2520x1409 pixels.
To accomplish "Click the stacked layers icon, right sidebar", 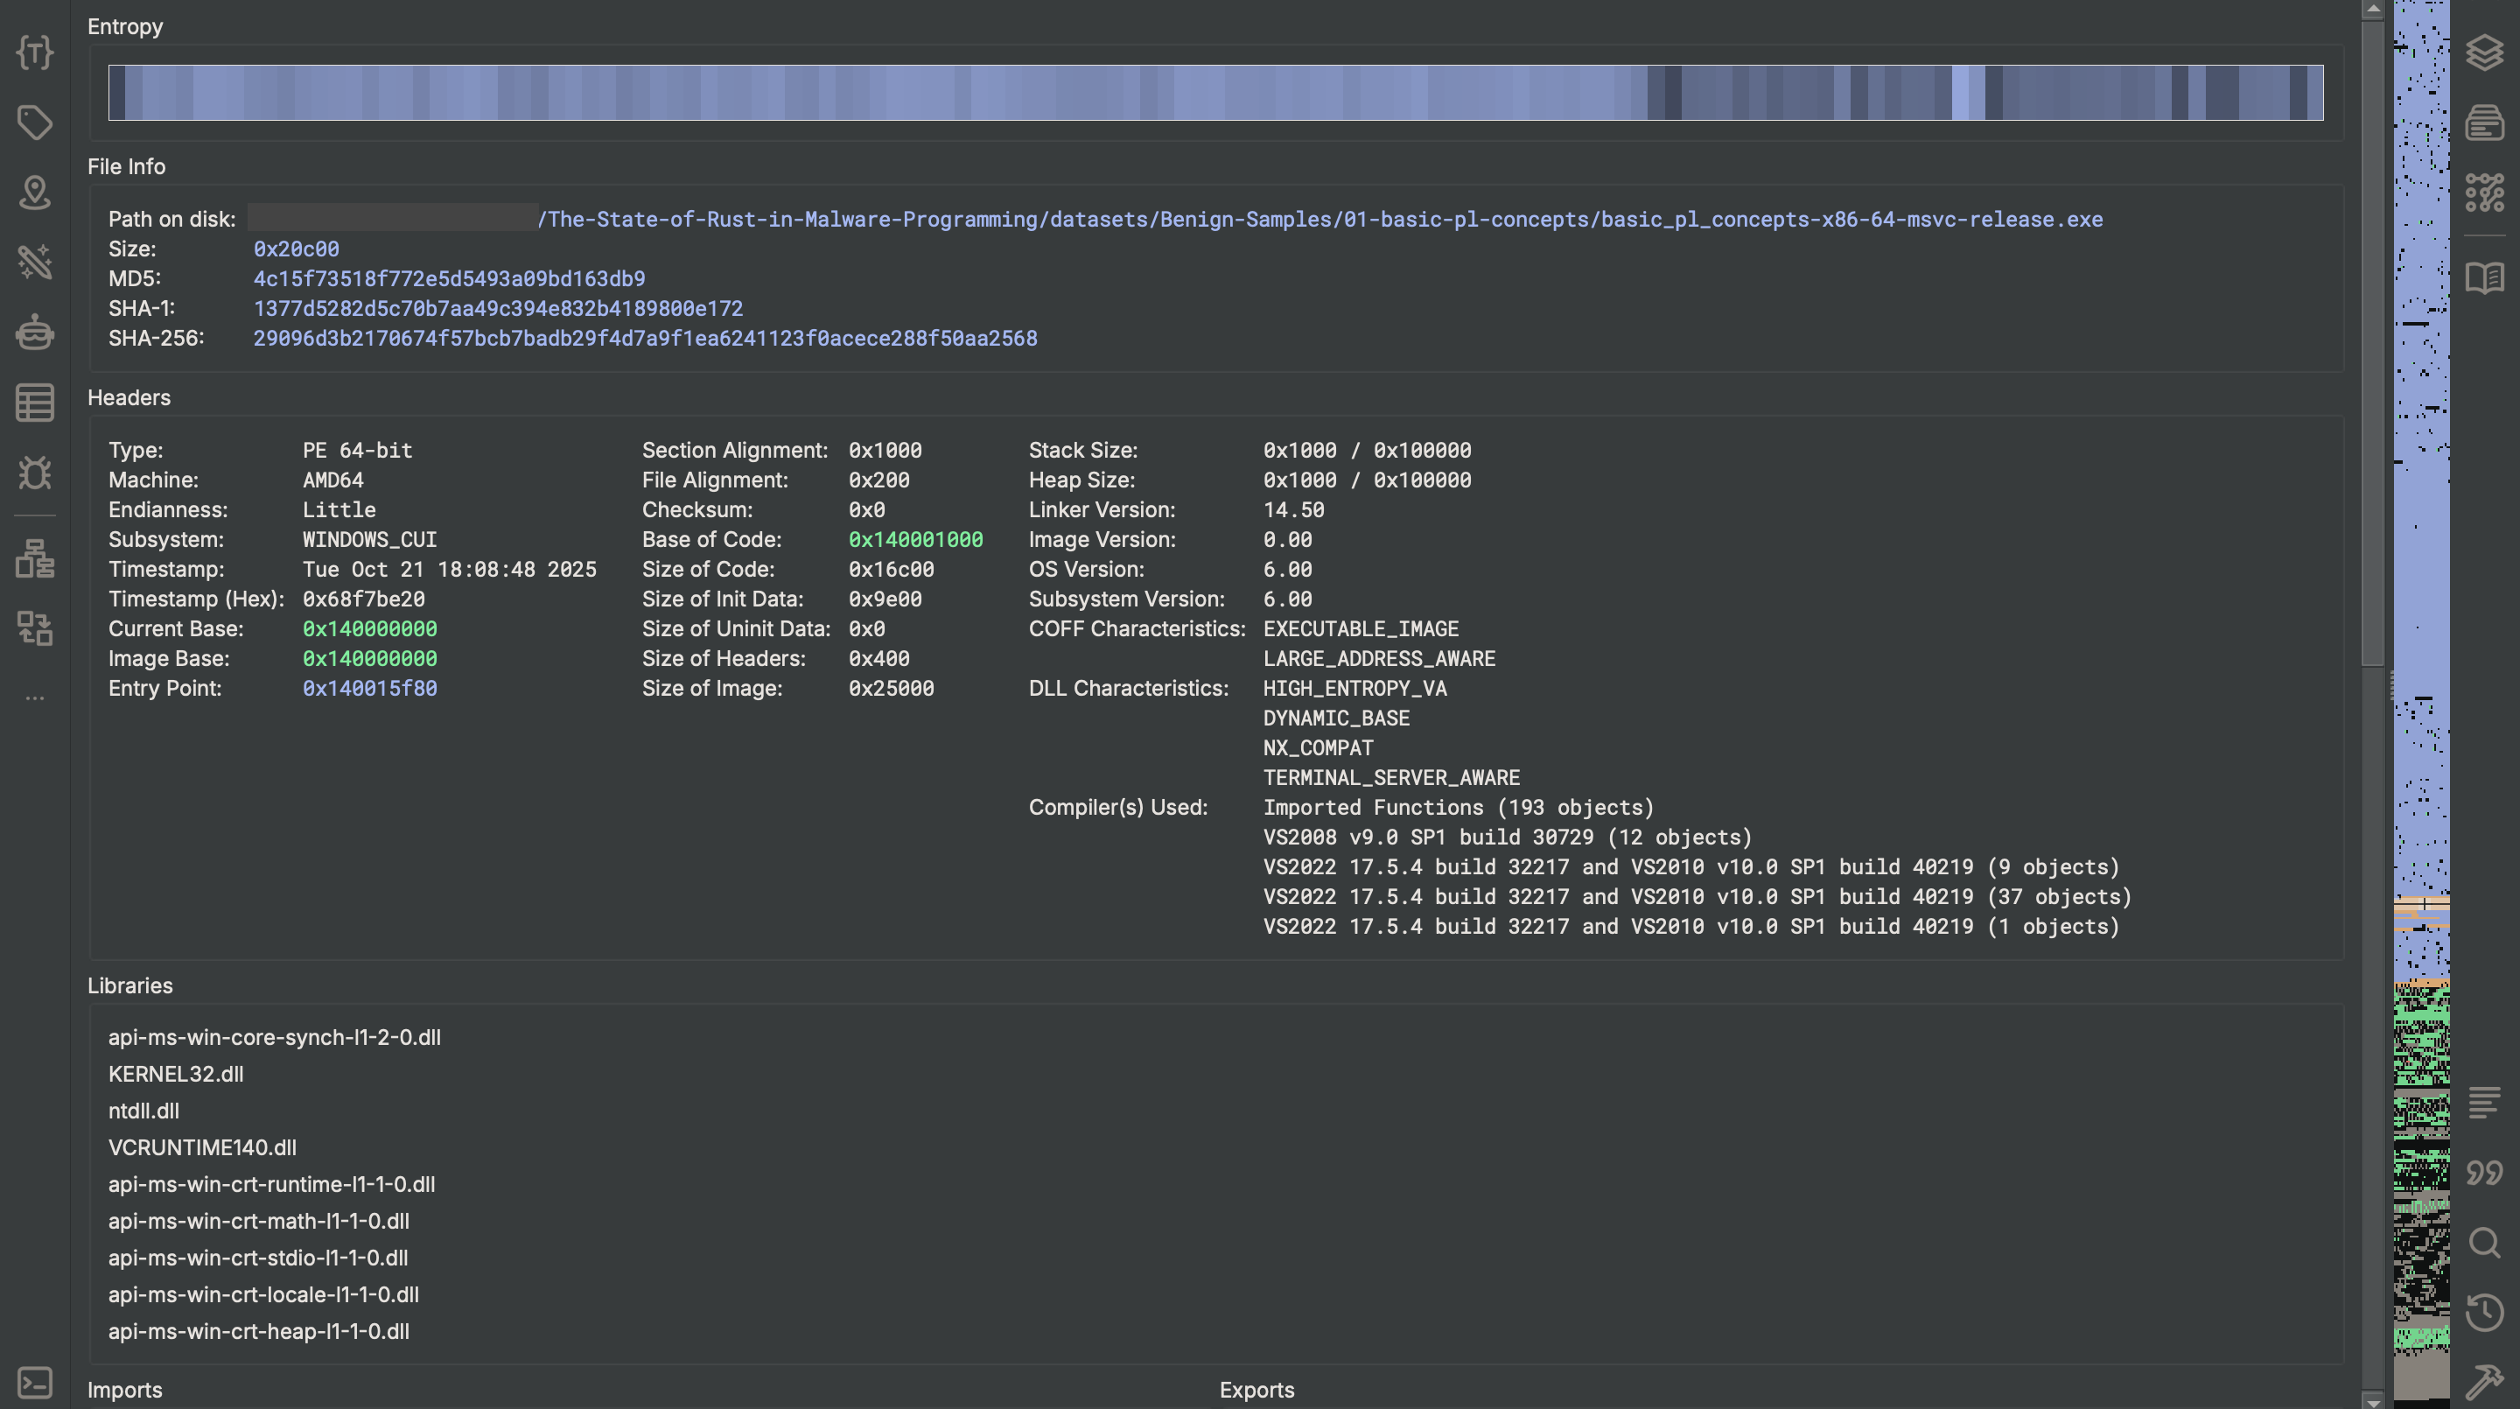I will [2484, 52].
